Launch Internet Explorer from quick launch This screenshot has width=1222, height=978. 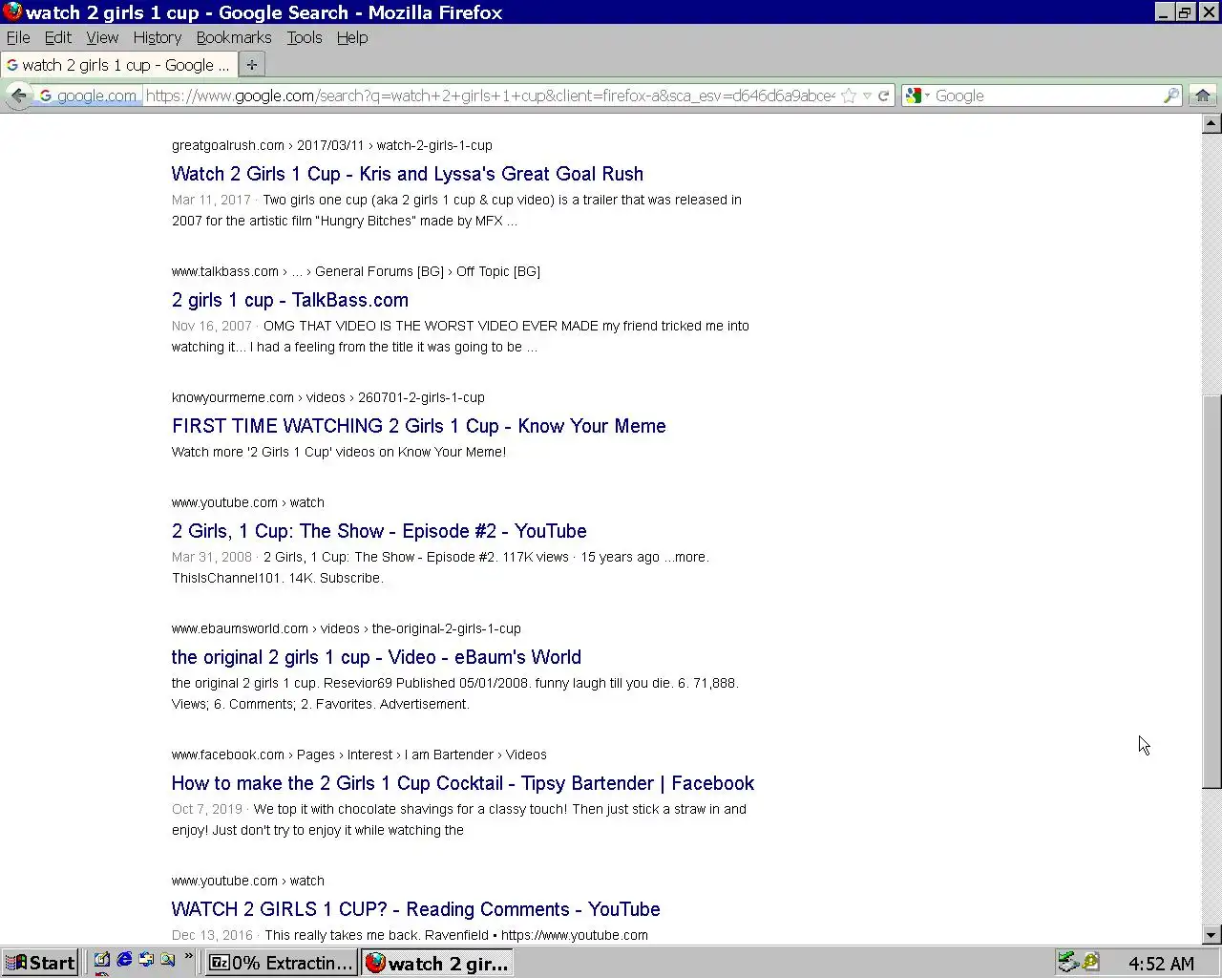[x=124, y=960]
